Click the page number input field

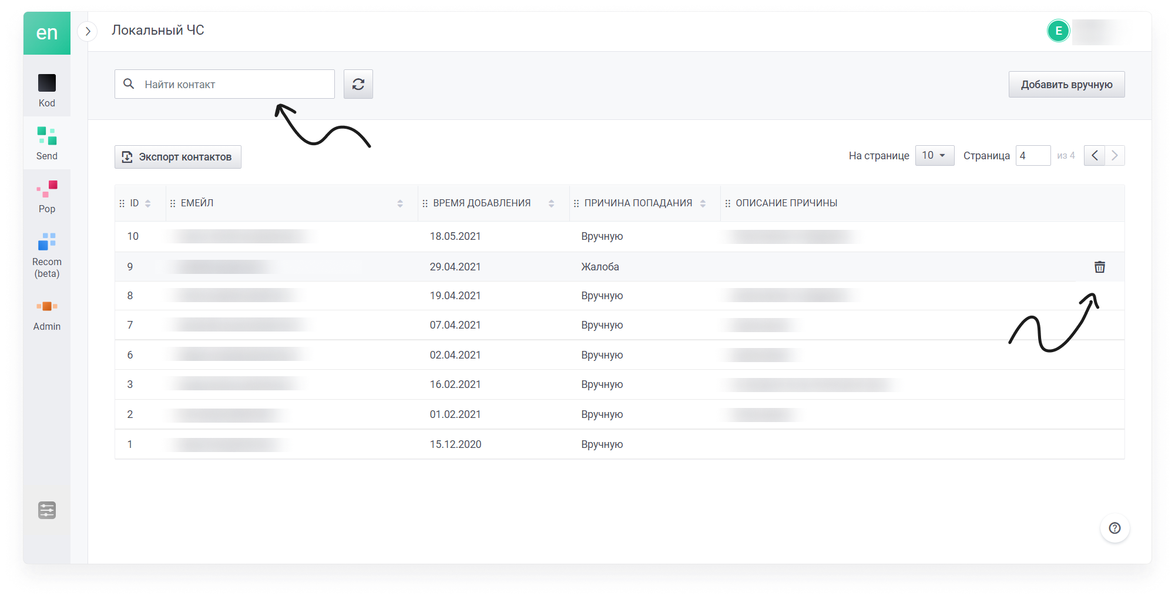coord(1033,156)
